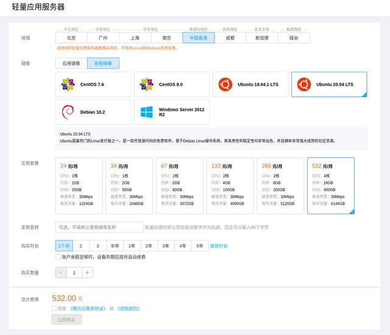This screenshot has height=335, width=390.
Task: Select the 北京 region
Action: coord(71,38)
